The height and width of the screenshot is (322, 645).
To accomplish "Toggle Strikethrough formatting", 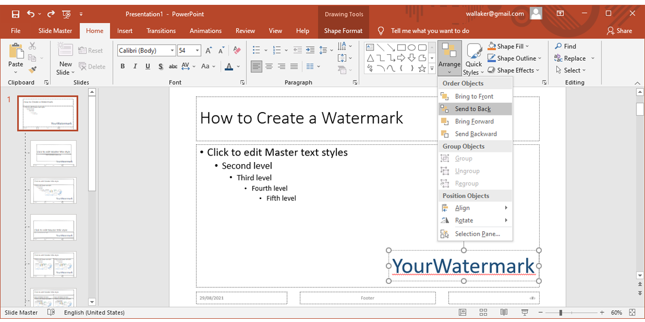I will pos(173,67).
